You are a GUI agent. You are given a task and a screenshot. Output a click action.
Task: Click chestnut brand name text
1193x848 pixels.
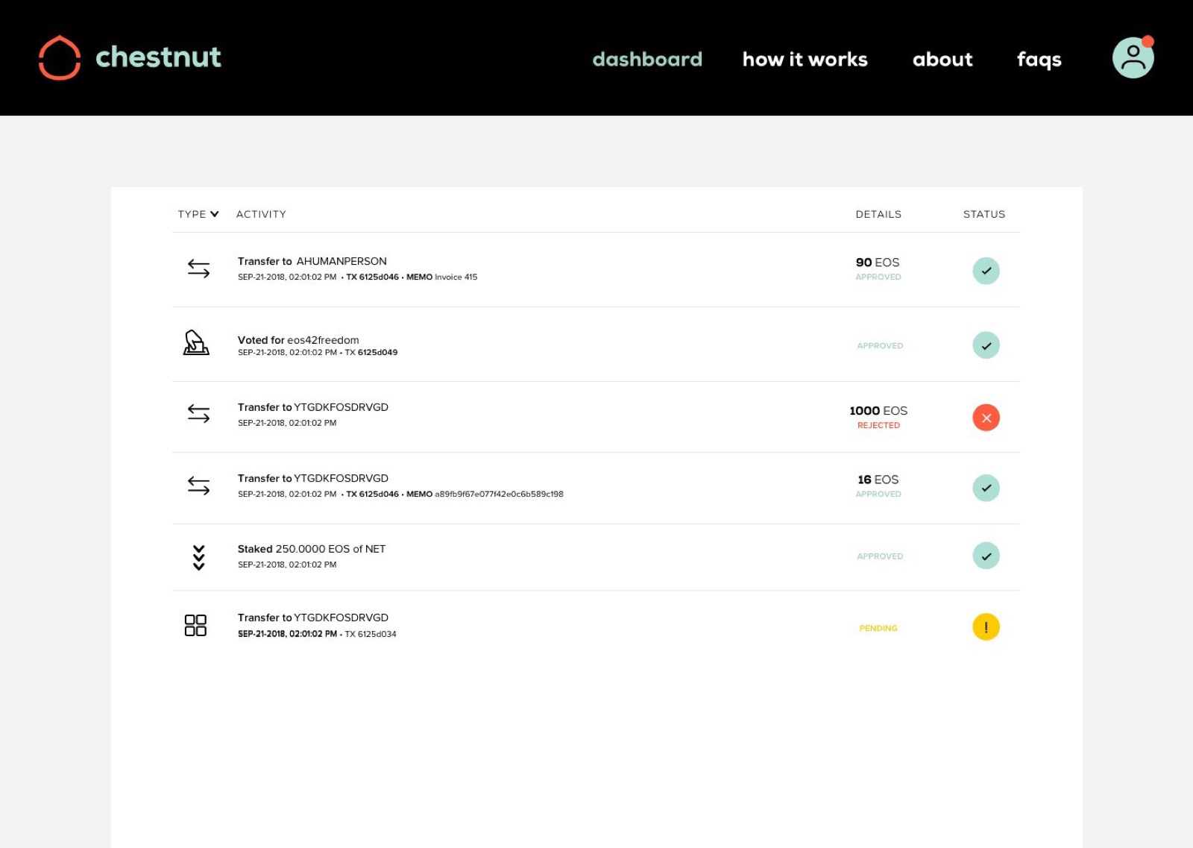[158, 57]
